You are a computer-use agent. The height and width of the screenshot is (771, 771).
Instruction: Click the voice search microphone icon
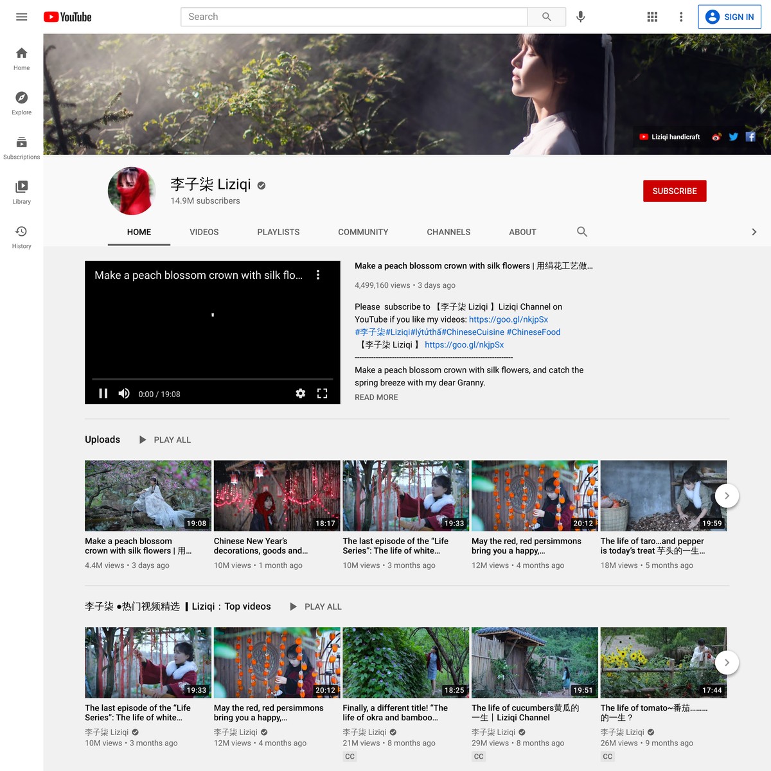580,17
